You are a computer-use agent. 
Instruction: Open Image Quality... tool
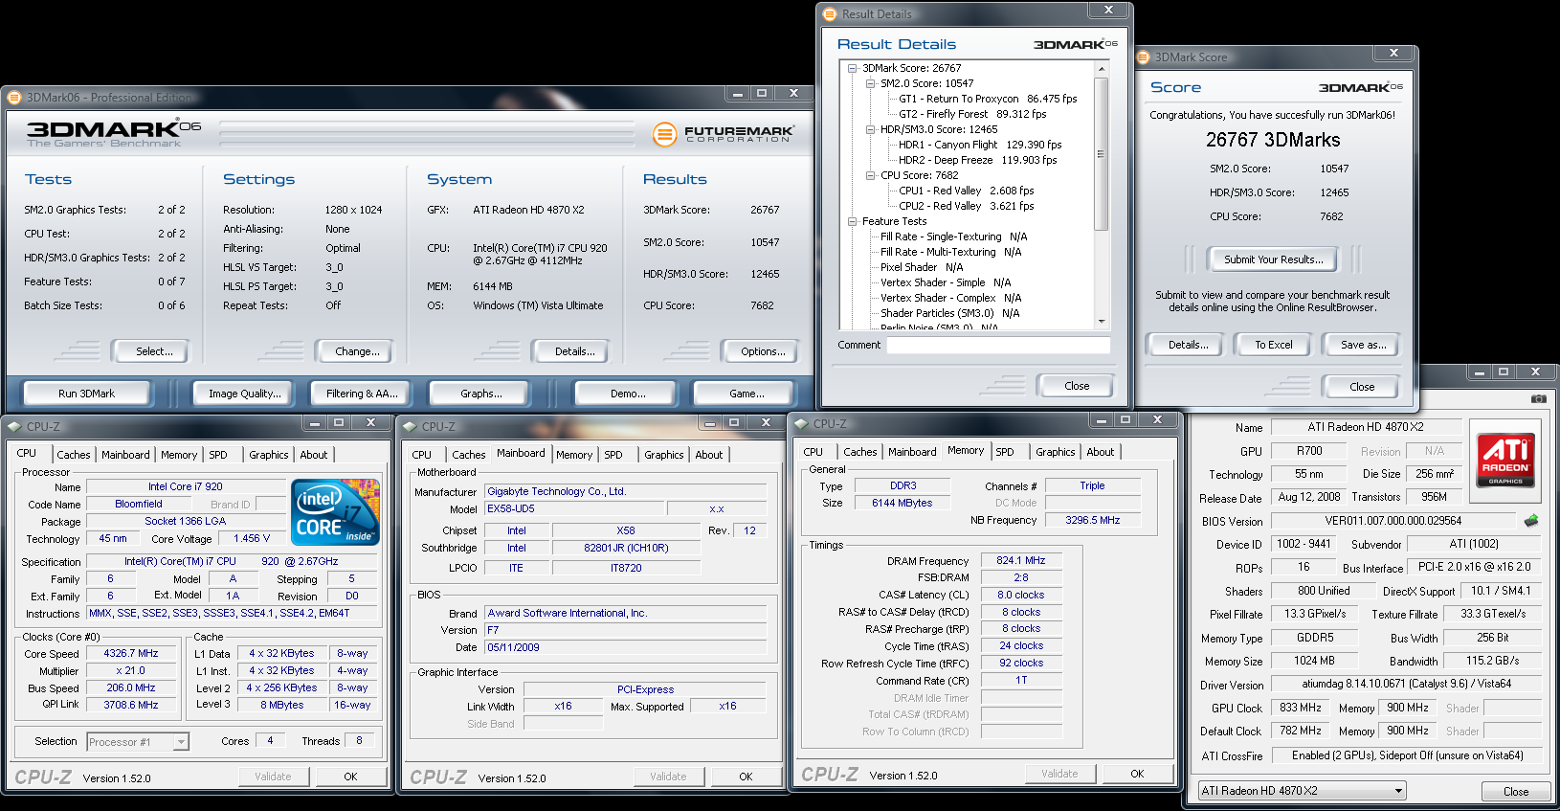coord(245,394)
